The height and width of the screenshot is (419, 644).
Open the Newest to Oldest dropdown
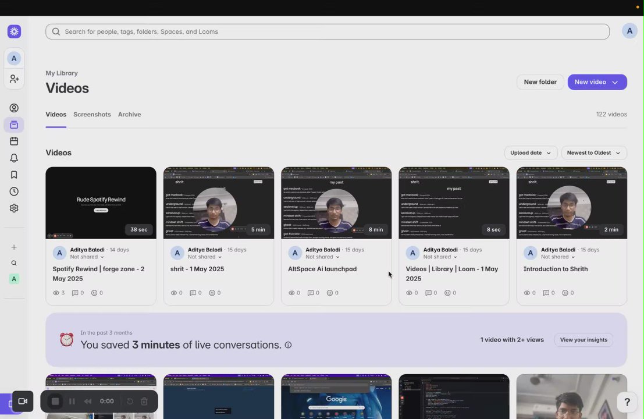coord(594,153)
